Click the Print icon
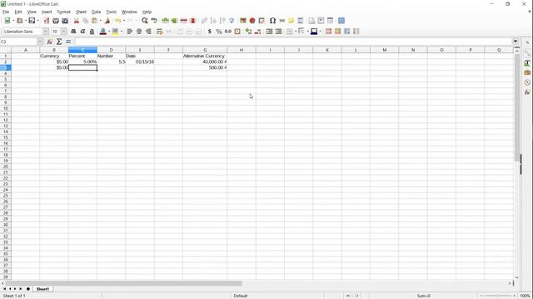 coord(56,21)
